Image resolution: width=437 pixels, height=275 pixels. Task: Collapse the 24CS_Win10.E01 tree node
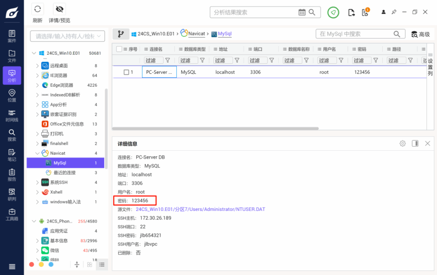pyautogui.click(x=34, y=53)
